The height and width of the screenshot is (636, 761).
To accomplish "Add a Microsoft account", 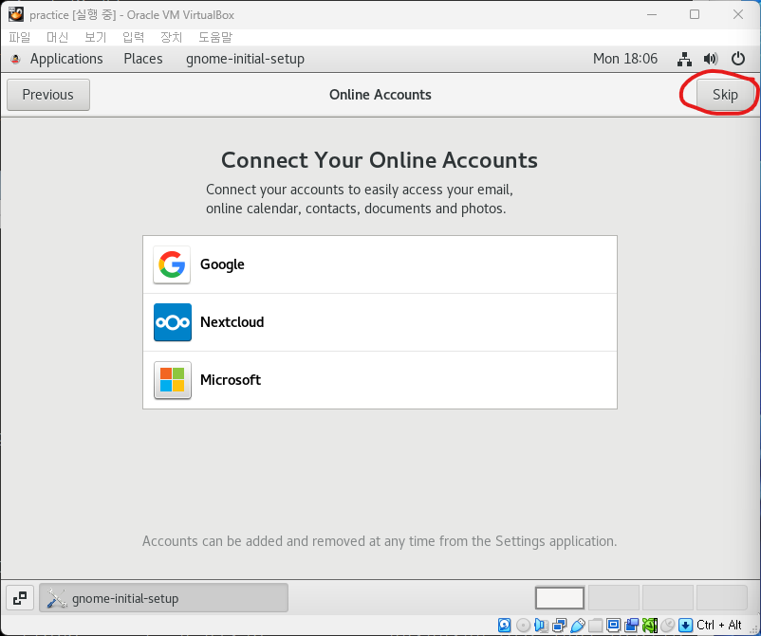I will [380, 380].
